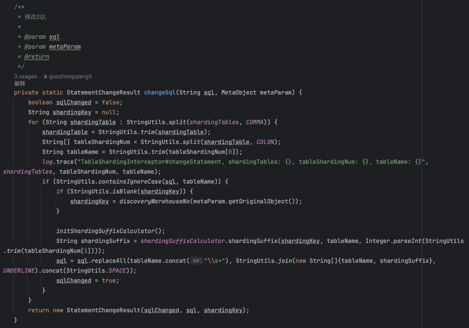
Task: Click the containsIgnoreCase method call
Action: tap(130, 182)
